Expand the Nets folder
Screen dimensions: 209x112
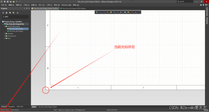click(5, 38)
